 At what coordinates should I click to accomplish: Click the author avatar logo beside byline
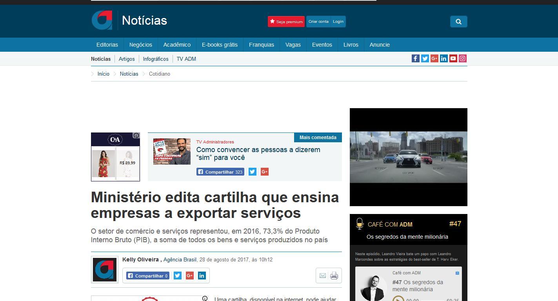pos(105,270)
